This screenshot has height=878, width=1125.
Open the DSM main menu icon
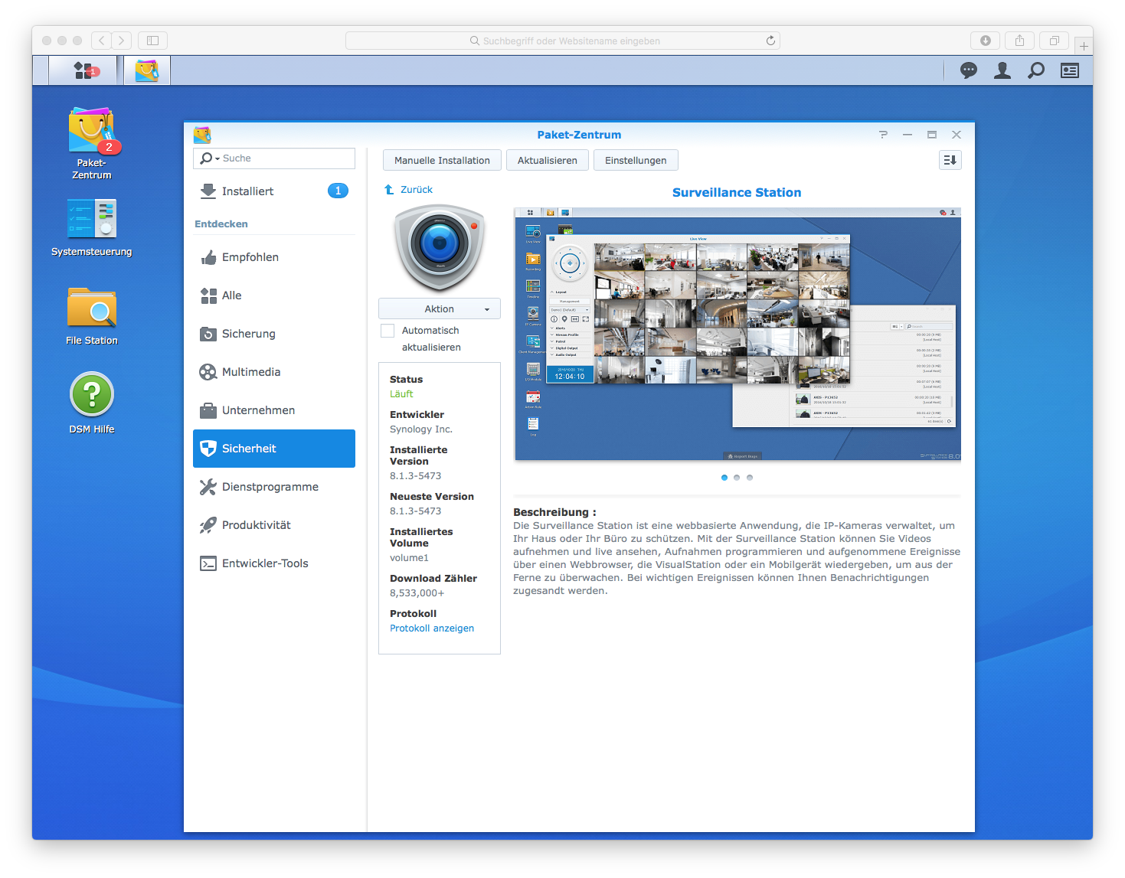click(83, 70)
